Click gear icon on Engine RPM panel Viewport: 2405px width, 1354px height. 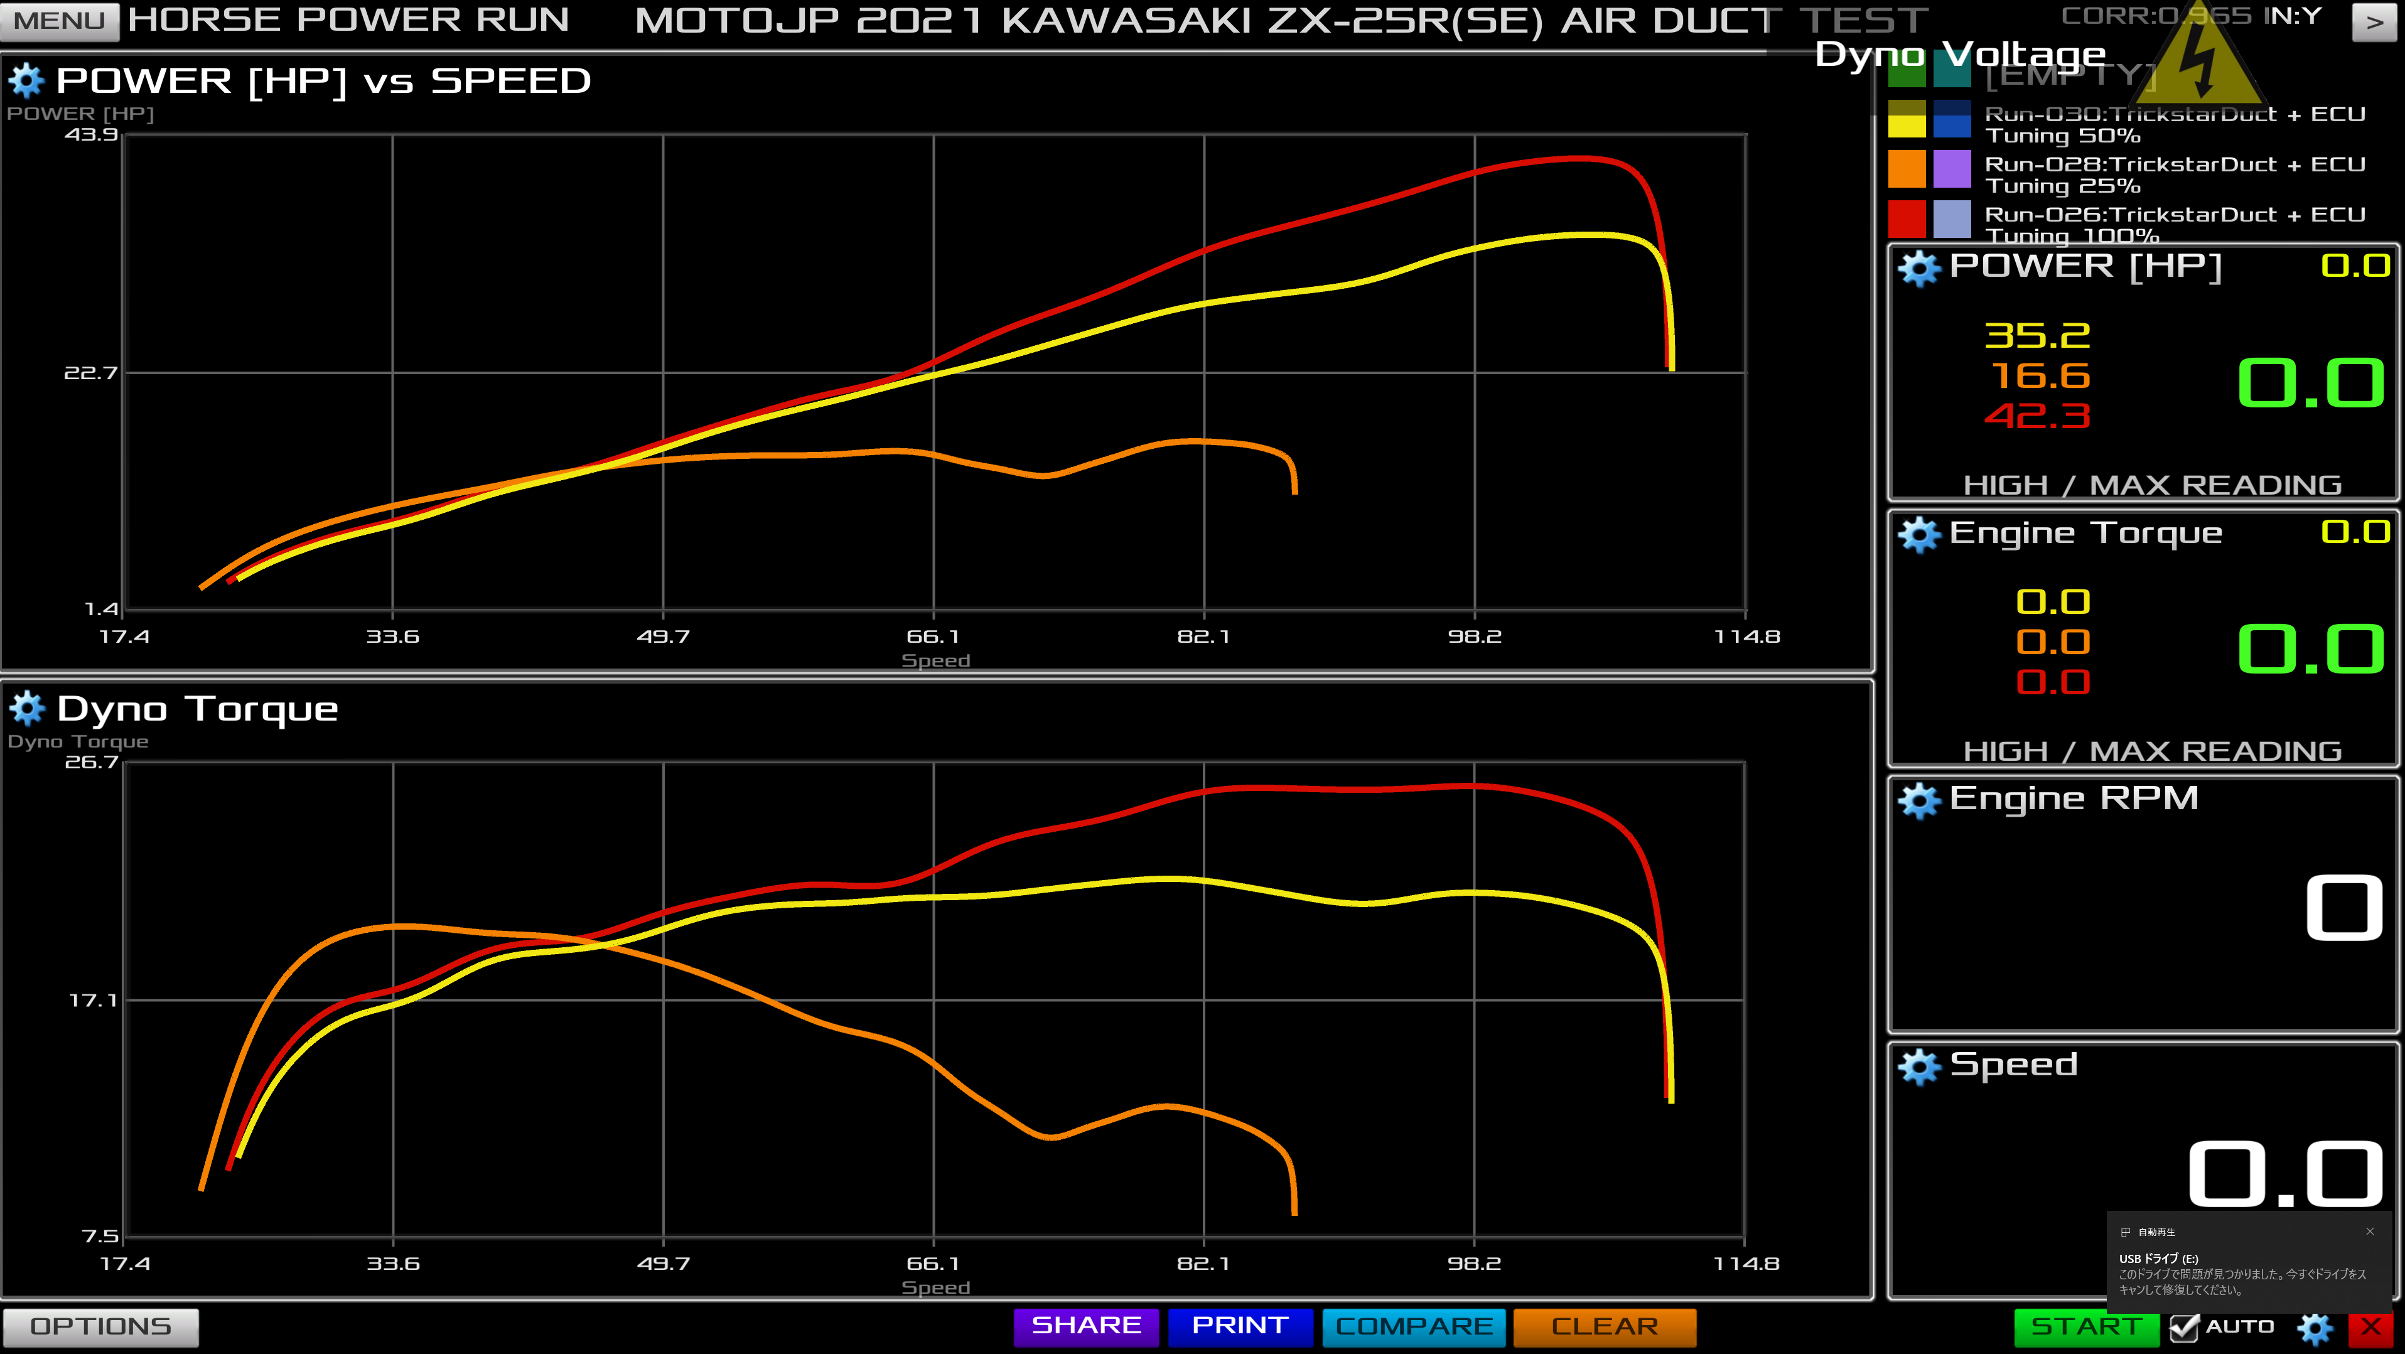(1920, 800)
